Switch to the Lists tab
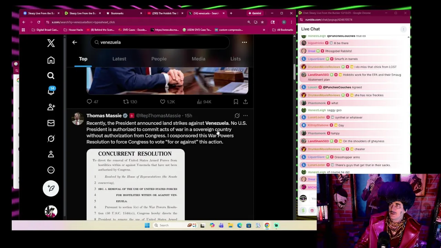 click(x=236, y=59)
